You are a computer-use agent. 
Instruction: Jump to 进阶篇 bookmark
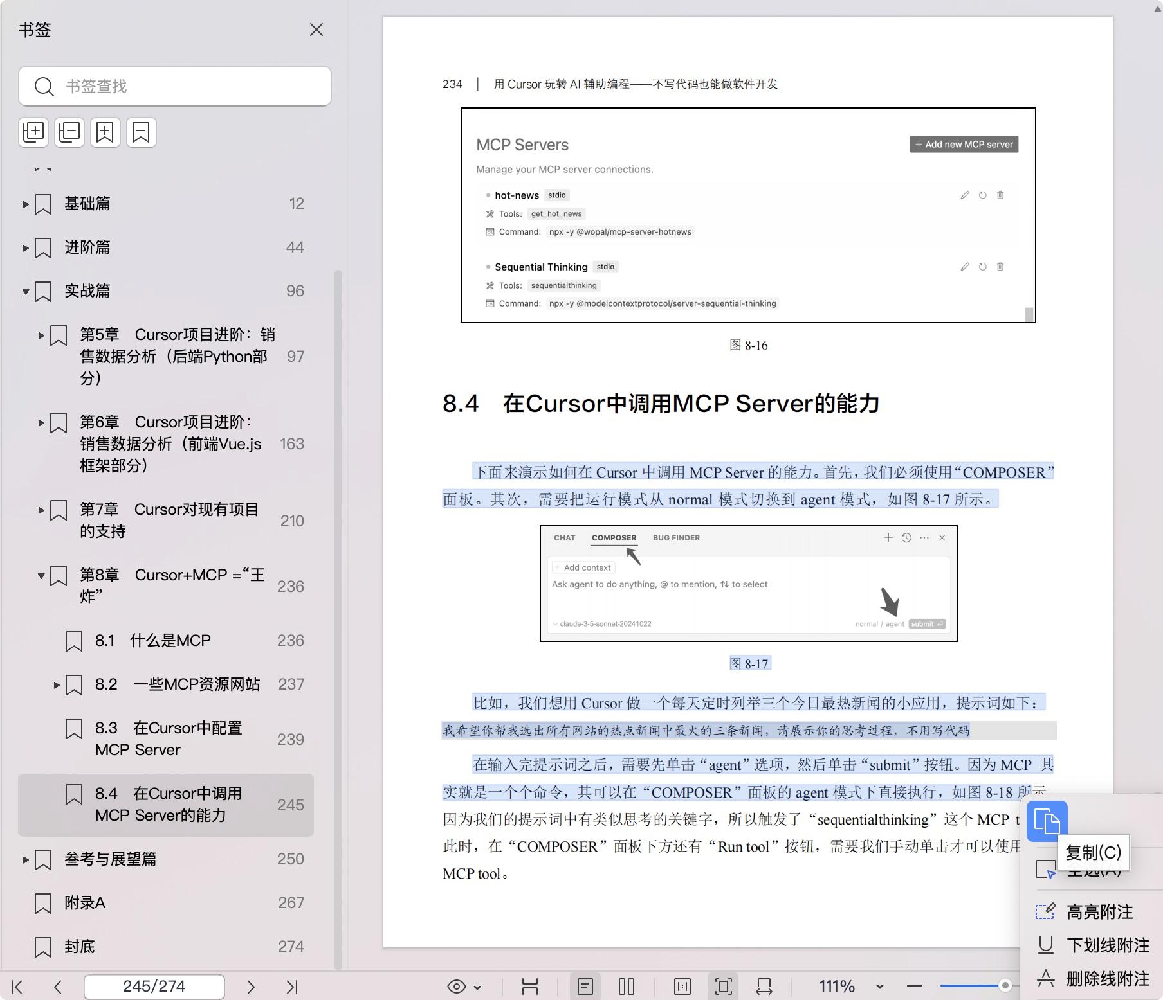coord(87,247)
